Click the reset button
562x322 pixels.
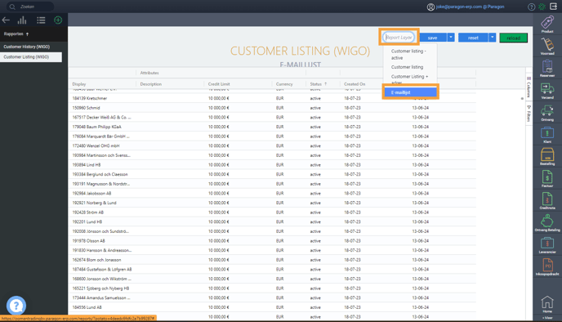pyautogui.click(x=473, y=38)
